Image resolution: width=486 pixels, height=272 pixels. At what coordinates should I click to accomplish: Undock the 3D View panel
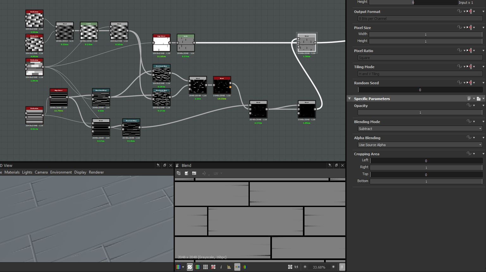(x=165, y=165)
